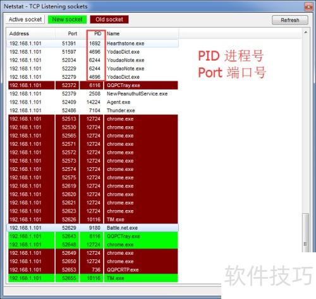The image size is (316, 299).
Task: Sort by the Address column header
Action: 31,33
